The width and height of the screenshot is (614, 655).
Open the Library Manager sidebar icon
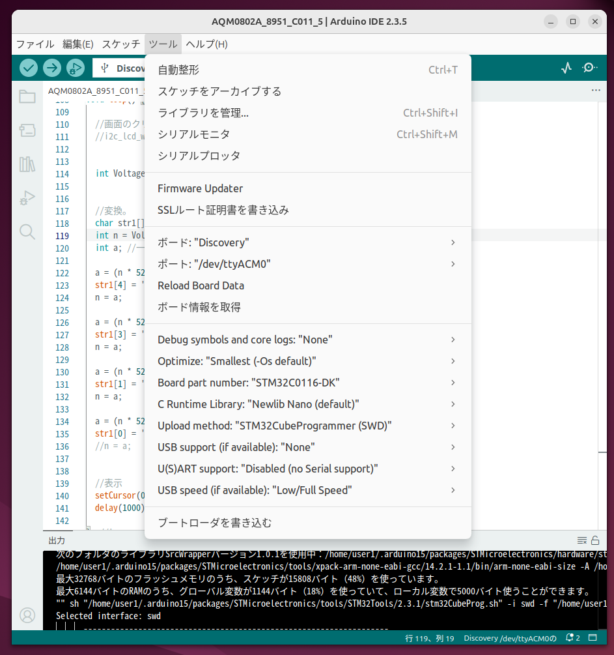(27, 164)
